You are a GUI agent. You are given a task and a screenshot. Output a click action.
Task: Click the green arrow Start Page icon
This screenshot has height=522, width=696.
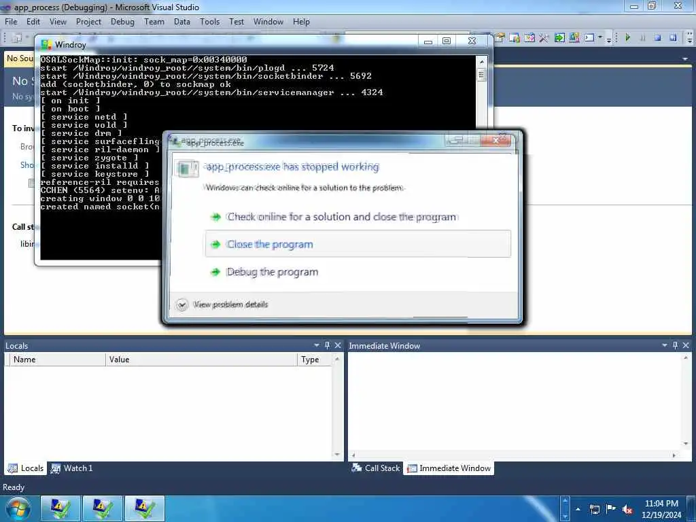[559, 38]
